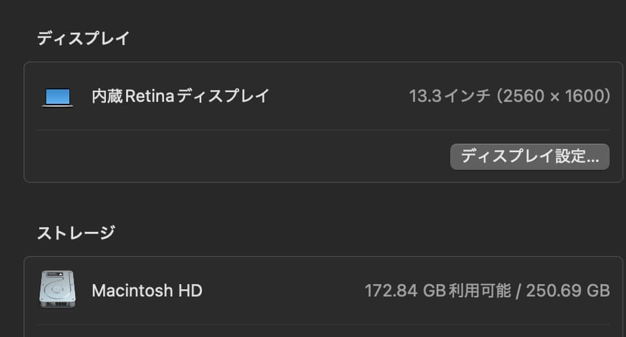Click the number 1600 in the resolution
This screenshot has height=337, width=626.
(x=582, y=97)
